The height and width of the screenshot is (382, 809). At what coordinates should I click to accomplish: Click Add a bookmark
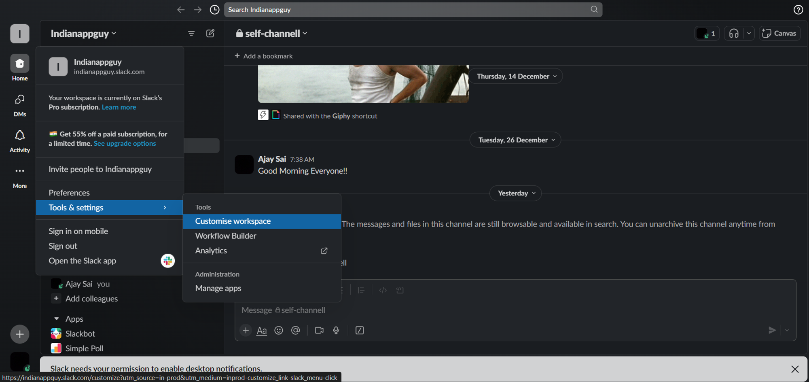263,56
